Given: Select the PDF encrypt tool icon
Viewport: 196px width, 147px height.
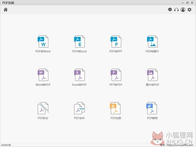Looking at the screenshot, I should tap(115, 108).
